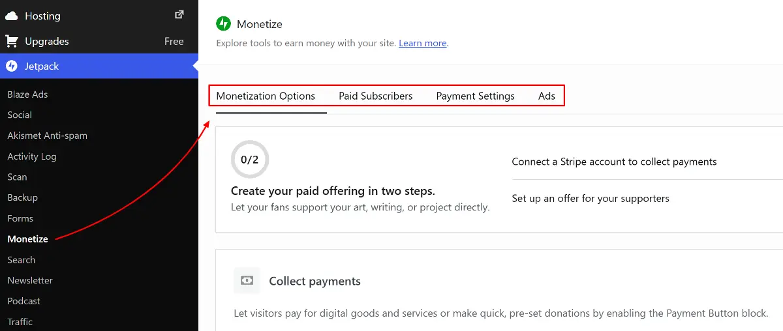Click the Jetpack lightning icon in sidebar

pyautogui.click(x=12, y=66)
